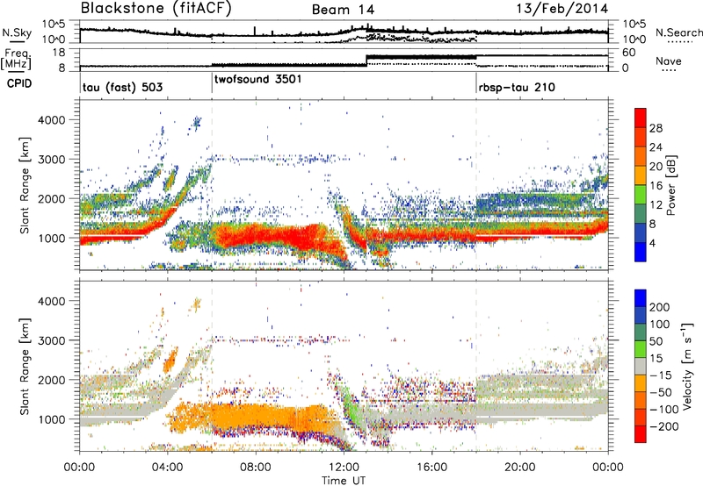Image resolution: width=703 pixels, height=486 pixels.
Task: Click the '12:00' time axis tick label
Action: 344,468
